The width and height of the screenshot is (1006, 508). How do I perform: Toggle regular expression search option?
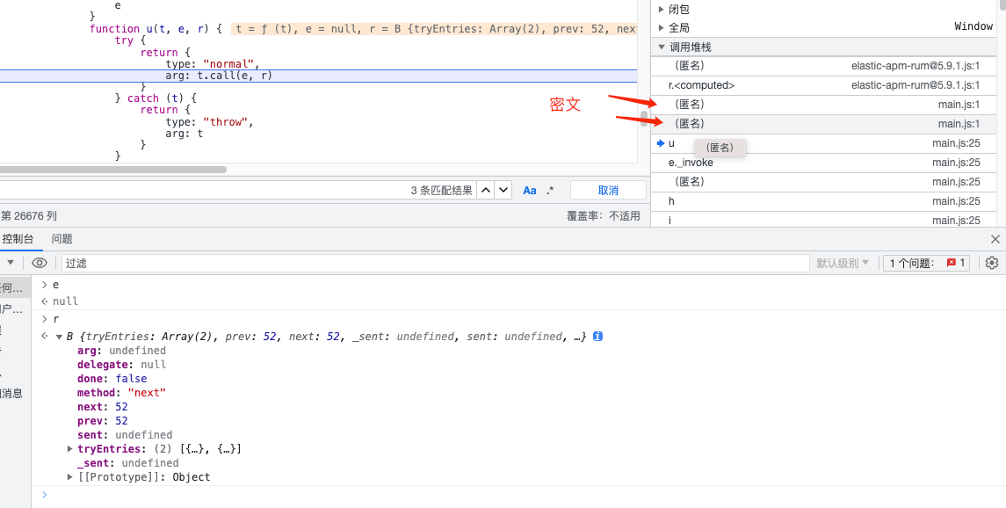(x=550, y=190)
